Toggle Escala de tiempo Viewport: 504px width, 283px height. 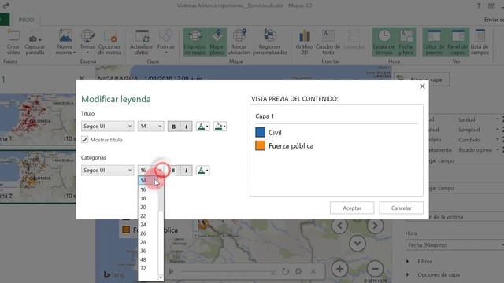click(384, 42)
